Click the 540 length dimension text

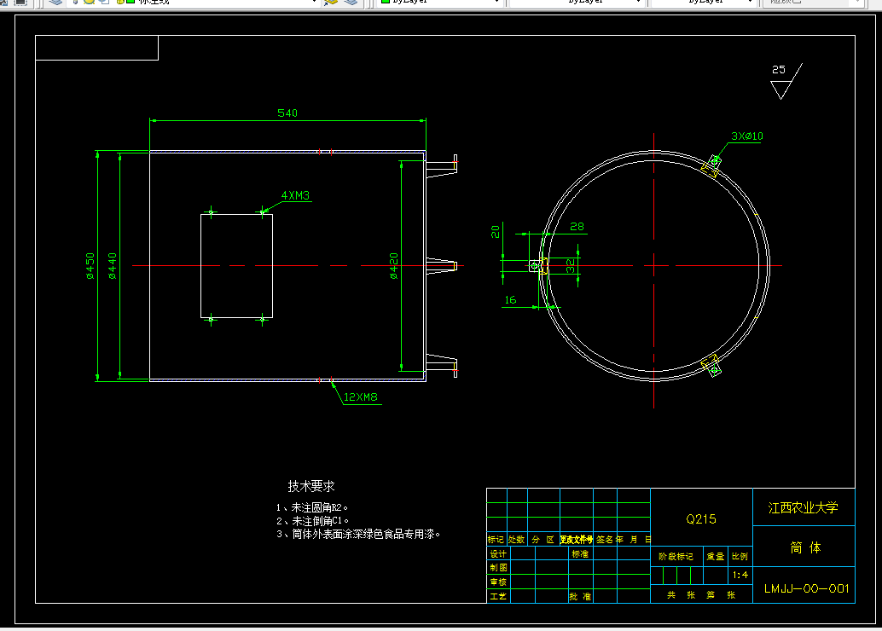click(x=287, y=113)
